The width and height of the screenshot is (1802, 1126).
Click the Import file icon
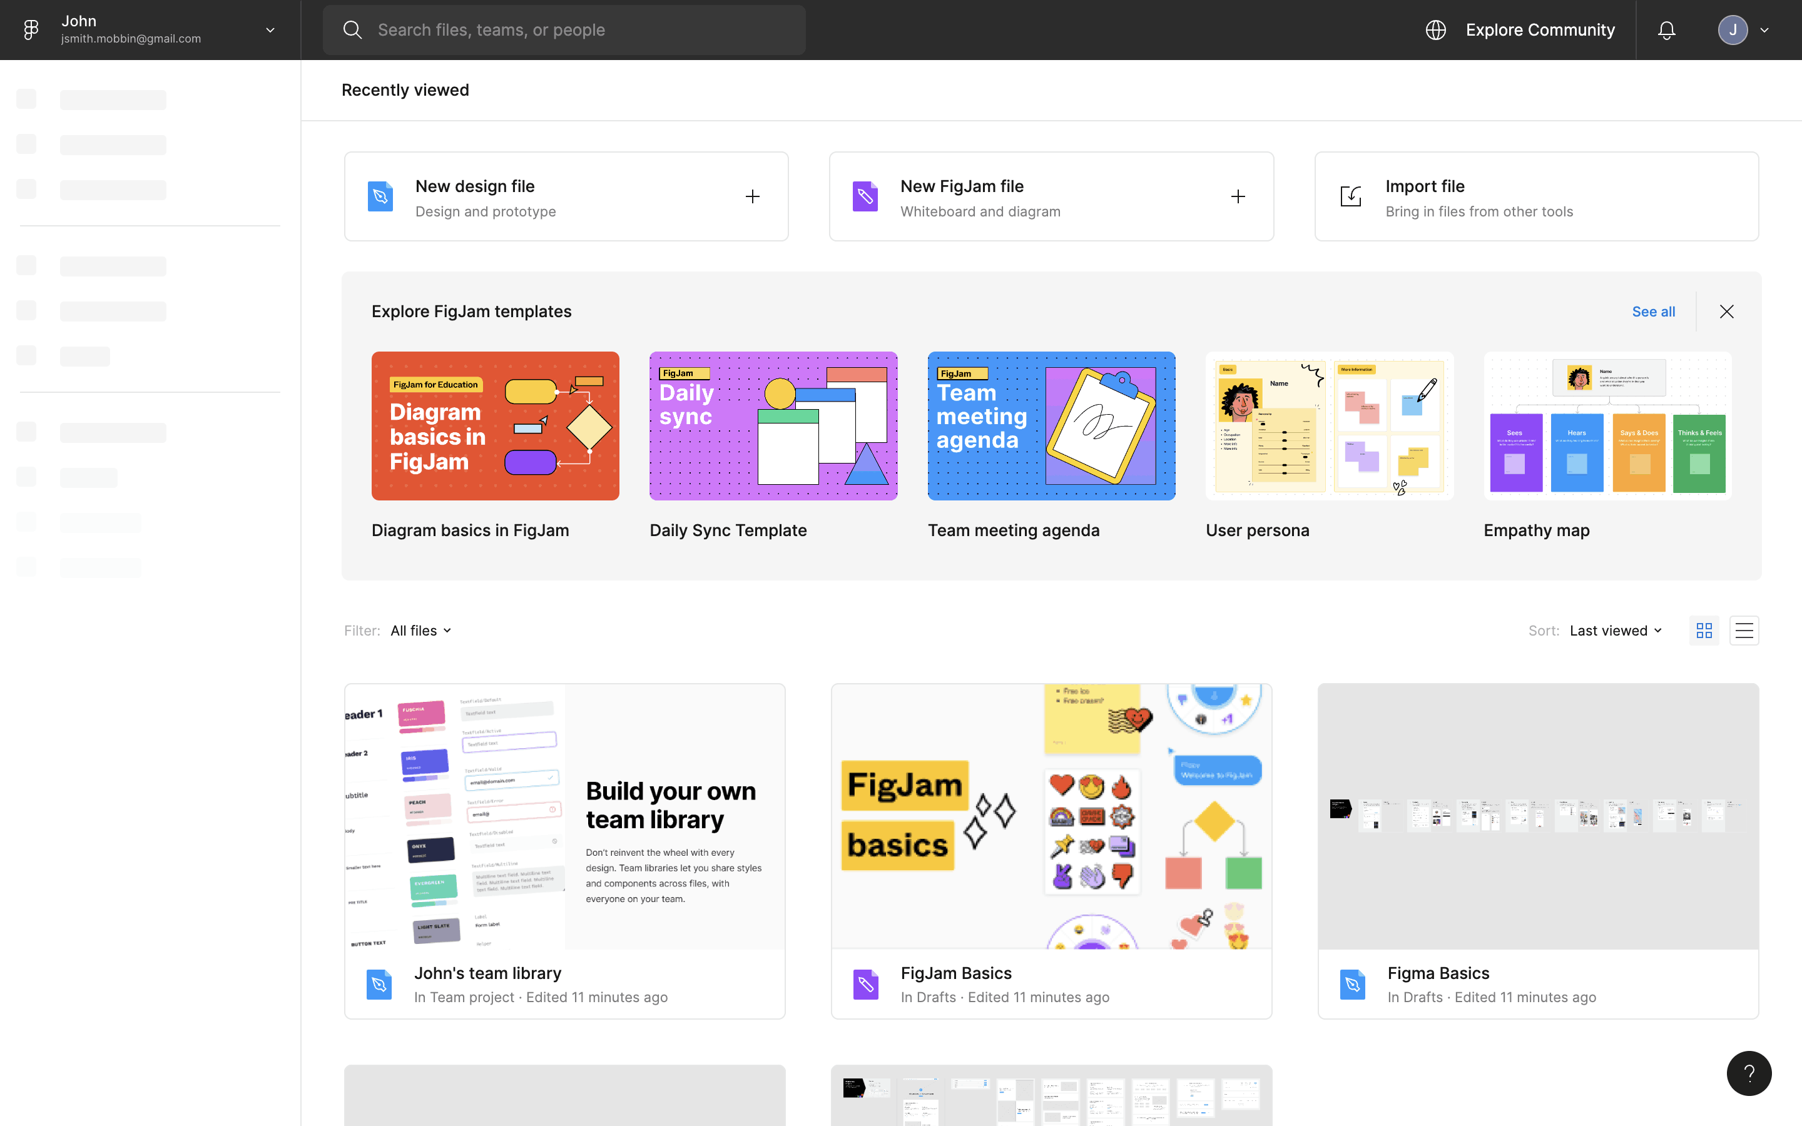coord(1351,196)
